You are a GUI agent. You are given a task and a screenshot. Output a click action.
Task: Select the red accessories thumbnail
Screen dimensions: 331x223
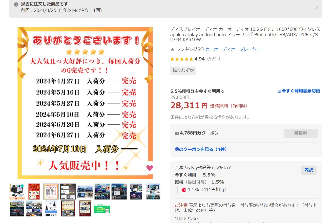pos(34,191)
